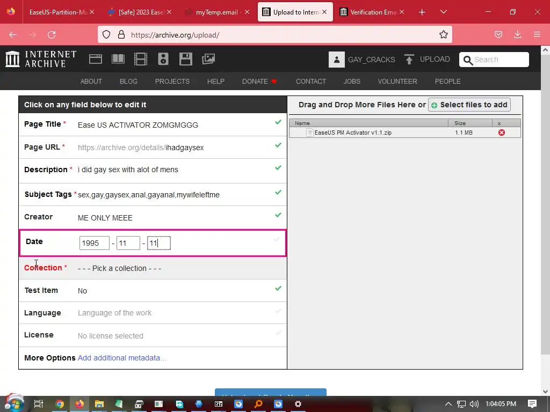Click the Internet Archive Search box

pyautogui.click(x=494, y=60)
